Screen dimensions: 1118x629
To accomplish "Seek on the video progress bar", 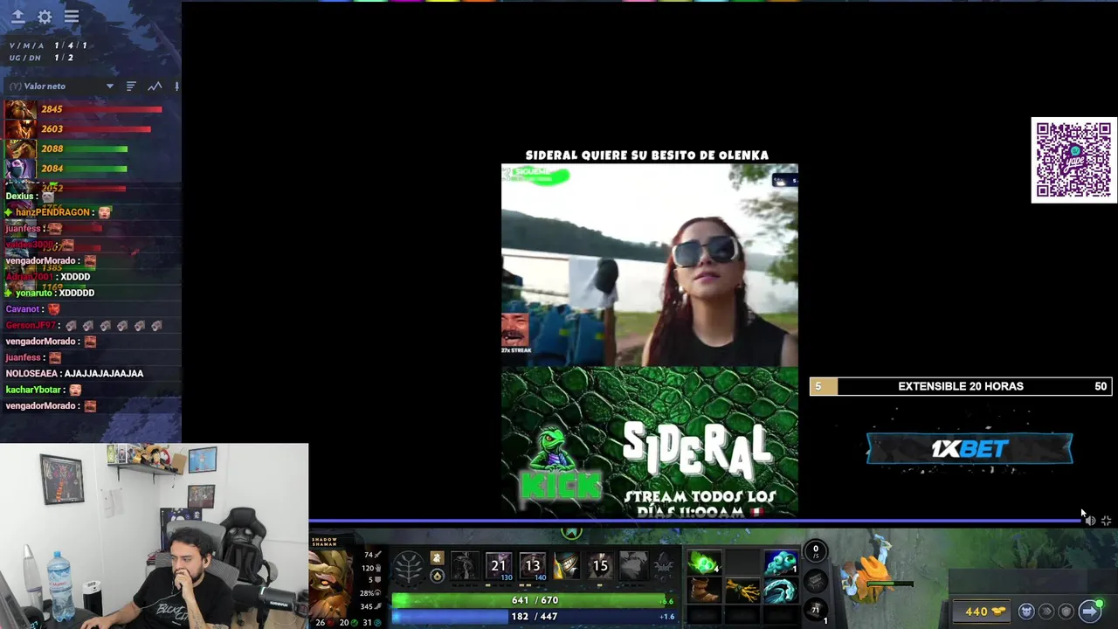I will coord(694,522).
